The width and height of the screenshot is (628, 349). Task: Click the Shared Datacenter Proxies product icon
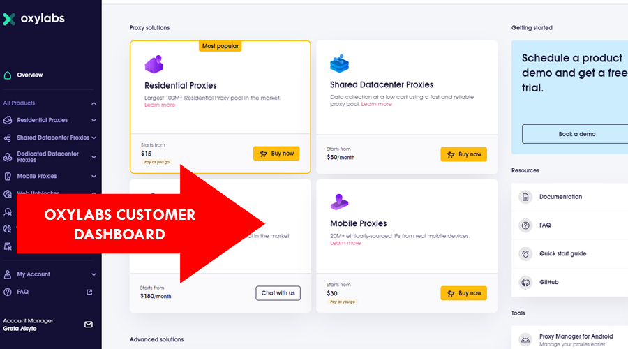coord(339,64)
